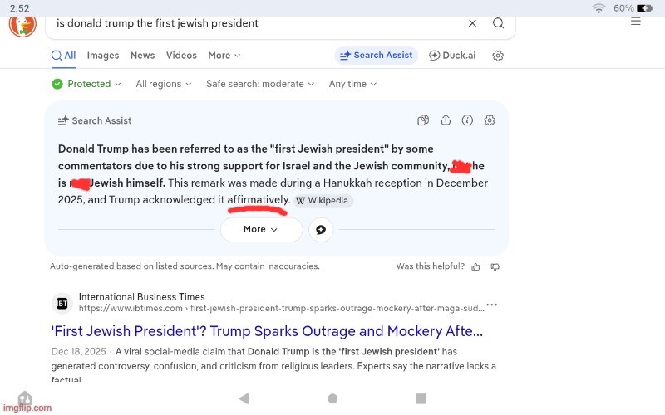This screenshot has width=665, height=415.
Task: Expand answer with More button
Action: tap(261, 230)
